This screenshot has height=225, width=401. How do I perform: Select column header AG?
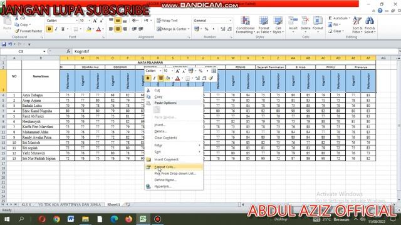[x=383, y=58]
